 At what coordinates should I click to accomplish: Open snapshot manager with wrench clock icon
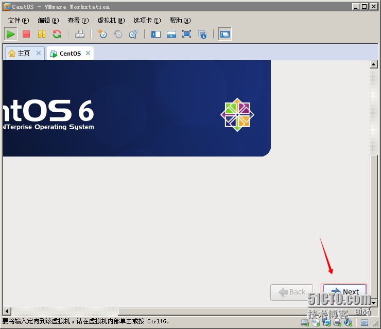click(x=133, y=34)
